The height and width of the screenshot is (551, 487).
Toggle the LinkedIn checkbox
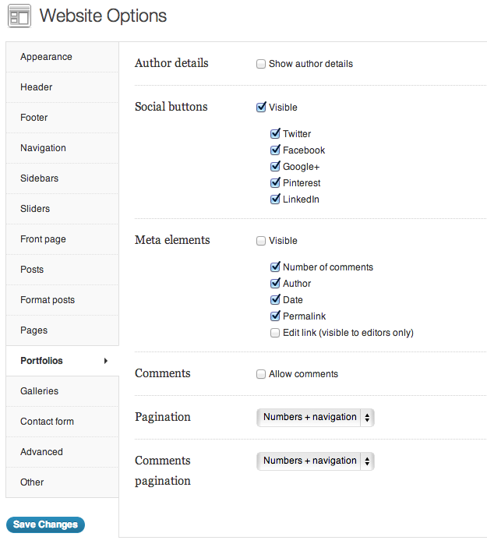coord(275,200)
